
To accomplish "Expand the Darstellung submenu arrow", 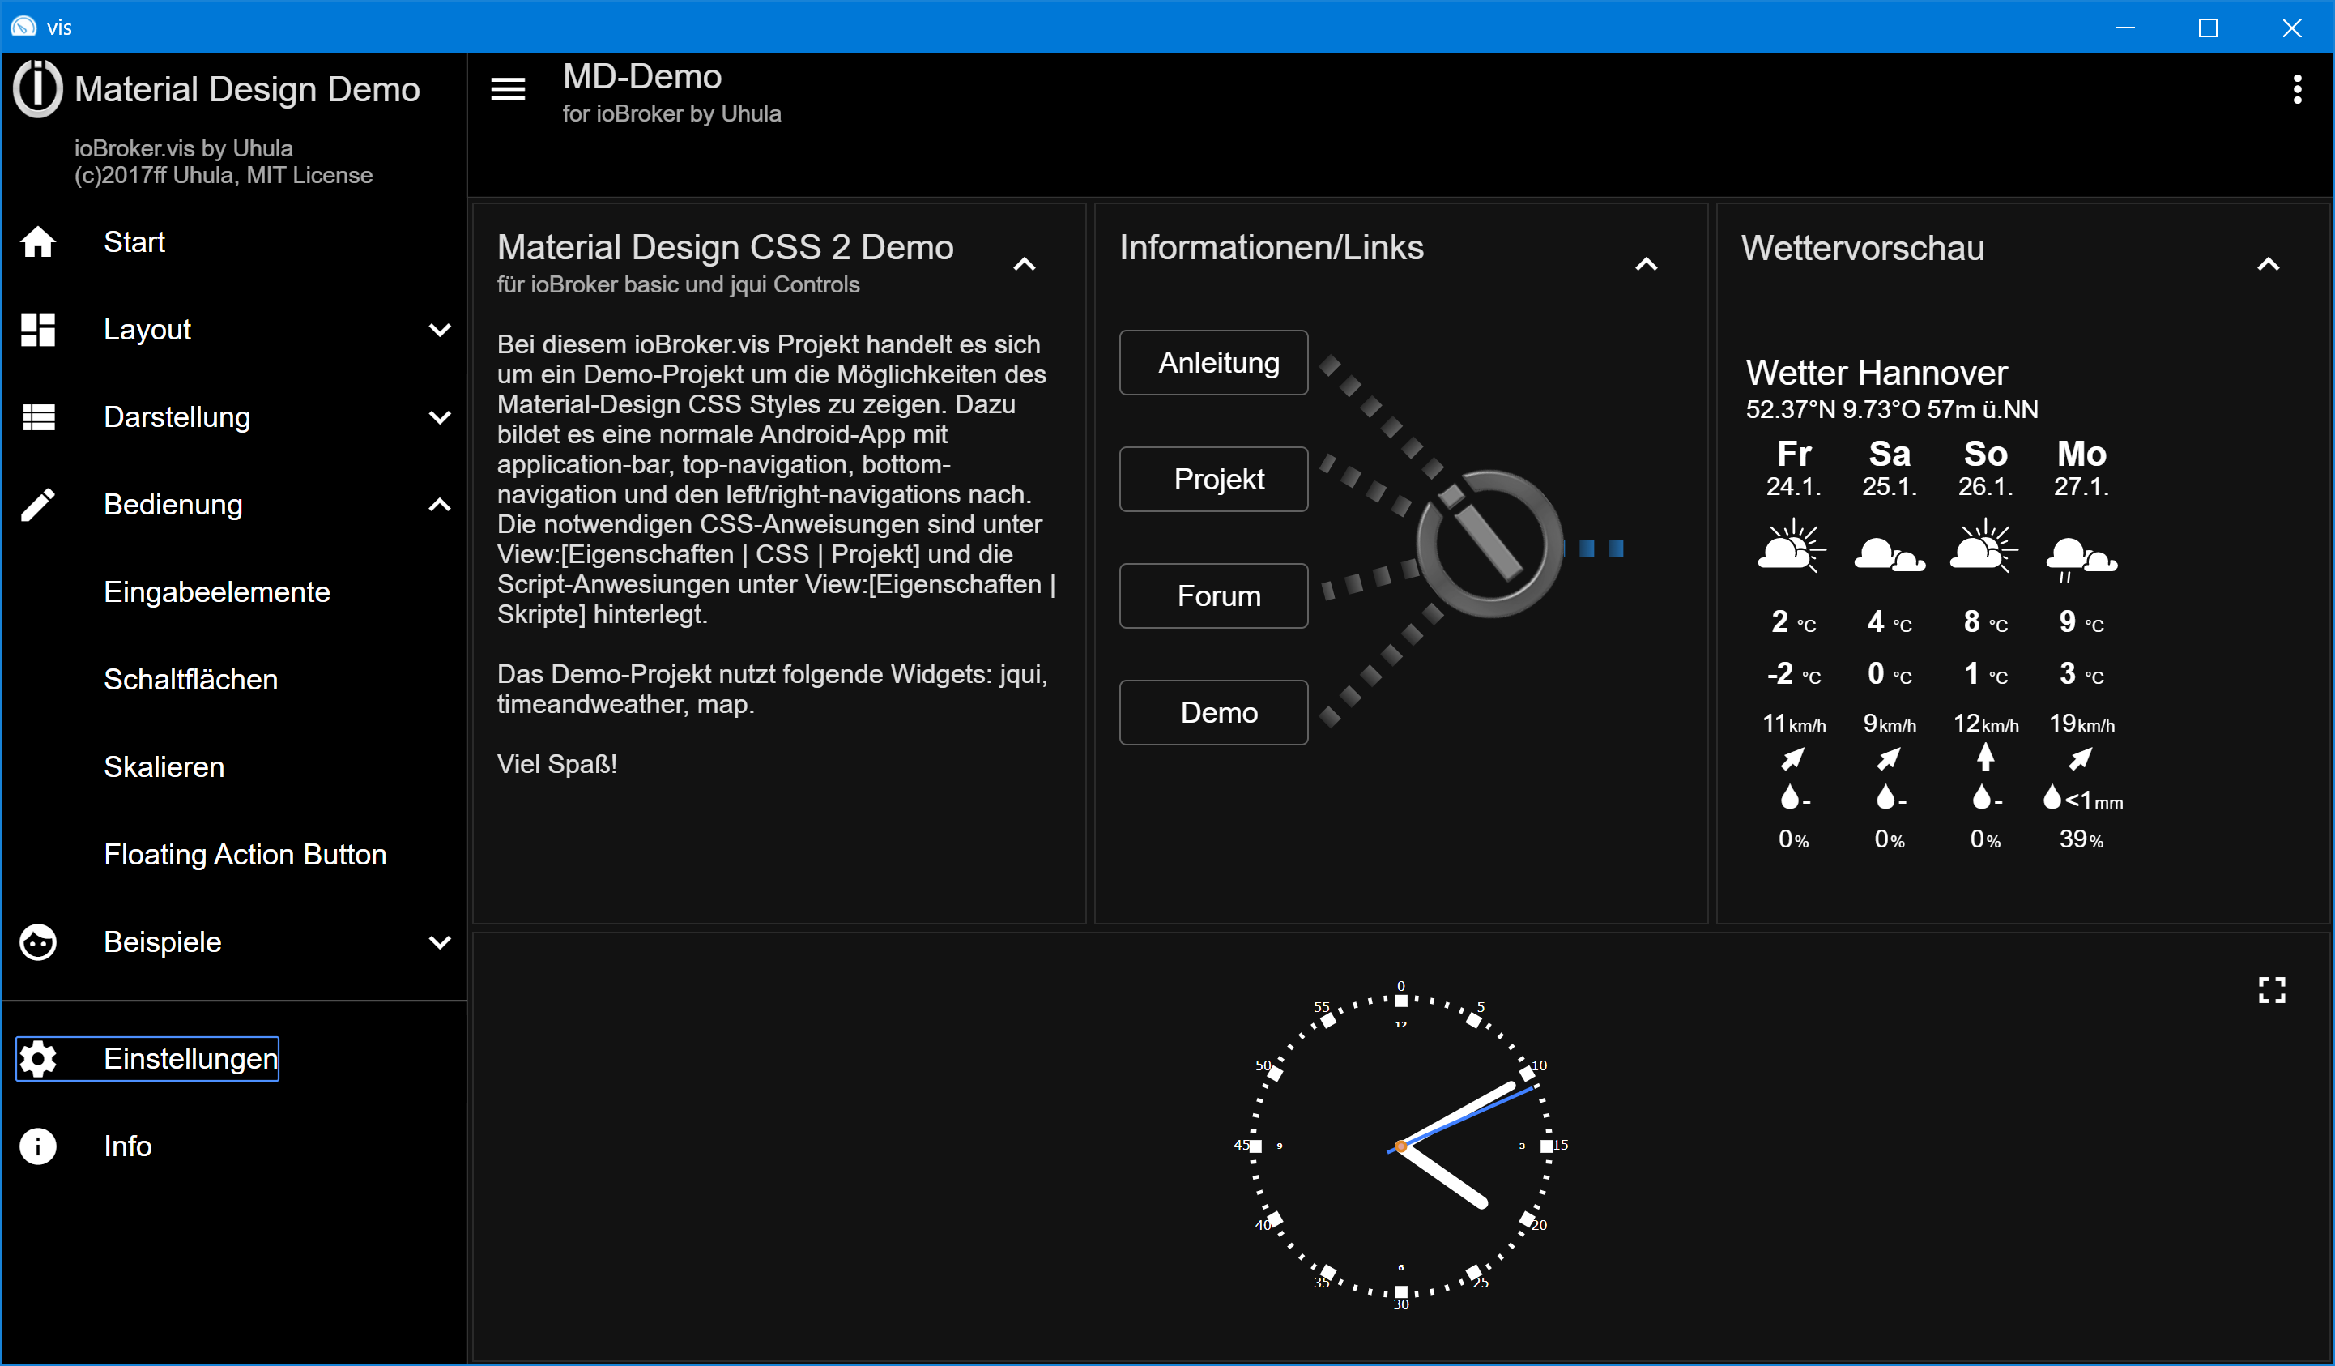I will (x=440, y=417).
